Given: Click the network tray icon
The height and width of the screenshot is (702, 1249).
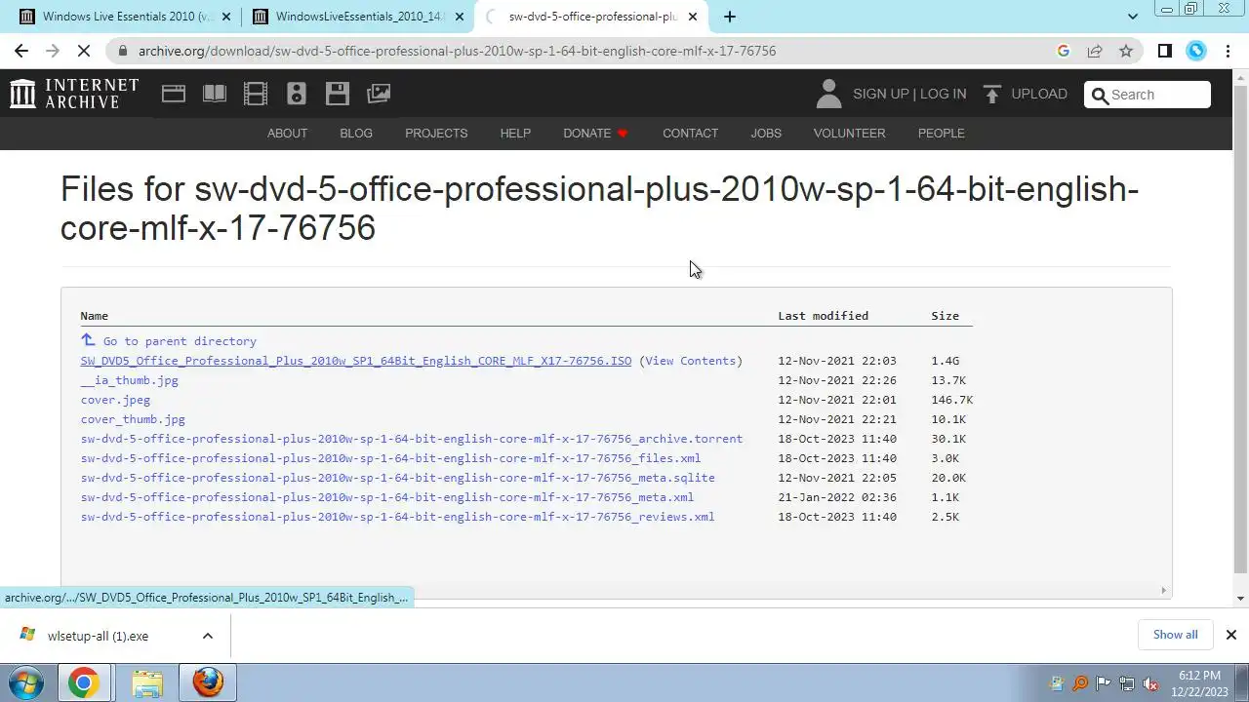Looking at the screenshot, I should coord(1127,683).
